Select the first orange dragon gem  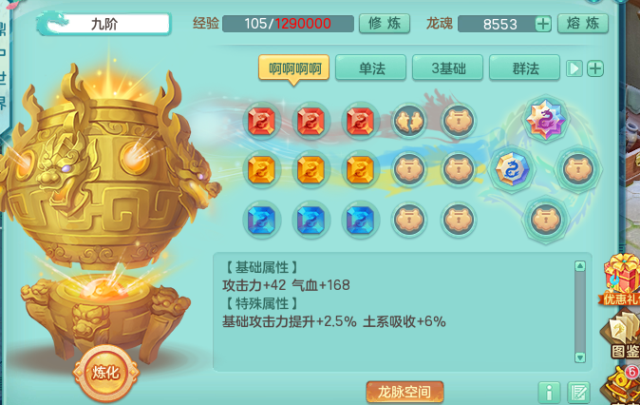click(x=262, y=169)
